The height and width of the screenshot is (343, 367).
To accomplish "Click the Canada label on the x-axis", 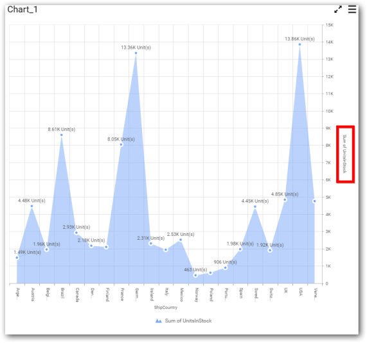I will (77, 295).
